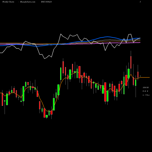Click the volume line starting with "V:"
Image resolution: width=152 pixels, height=152 pixels.
click(145, 91)
